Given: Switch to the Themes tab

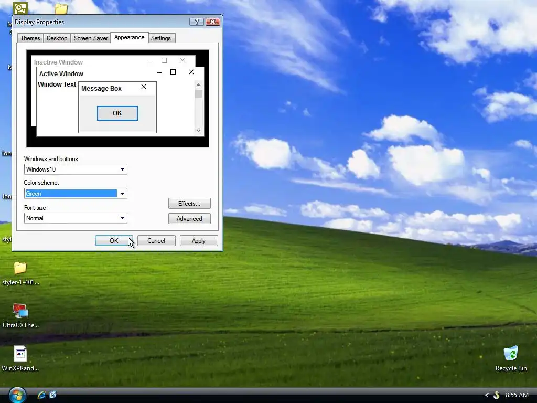Looking at the screenshot, I should [x=30, y=38].
